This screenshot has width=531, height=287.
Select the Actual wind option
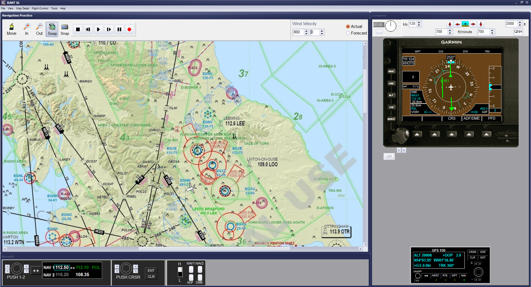354,26
